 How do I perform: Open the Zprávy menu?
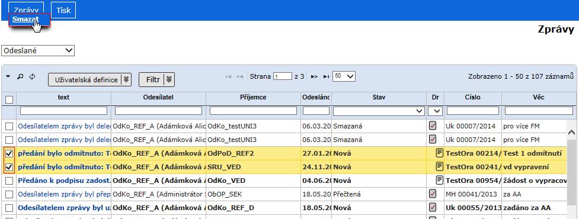[26, 10]
